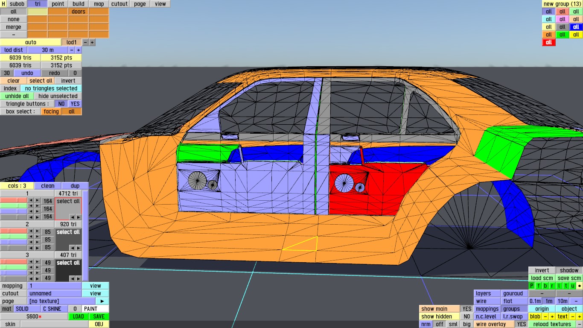Click the green SAVE button
583x328 pixels.
[99, 316]
